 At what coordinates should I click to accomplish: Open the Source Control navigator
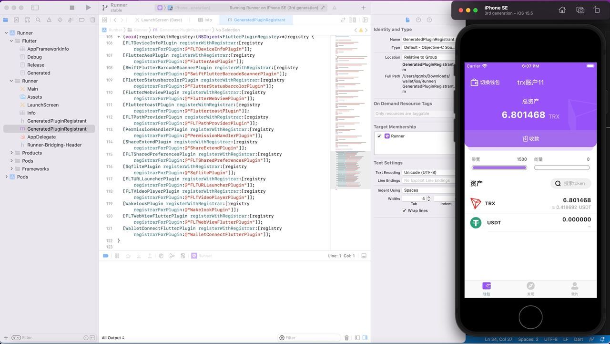pos(17,20)
